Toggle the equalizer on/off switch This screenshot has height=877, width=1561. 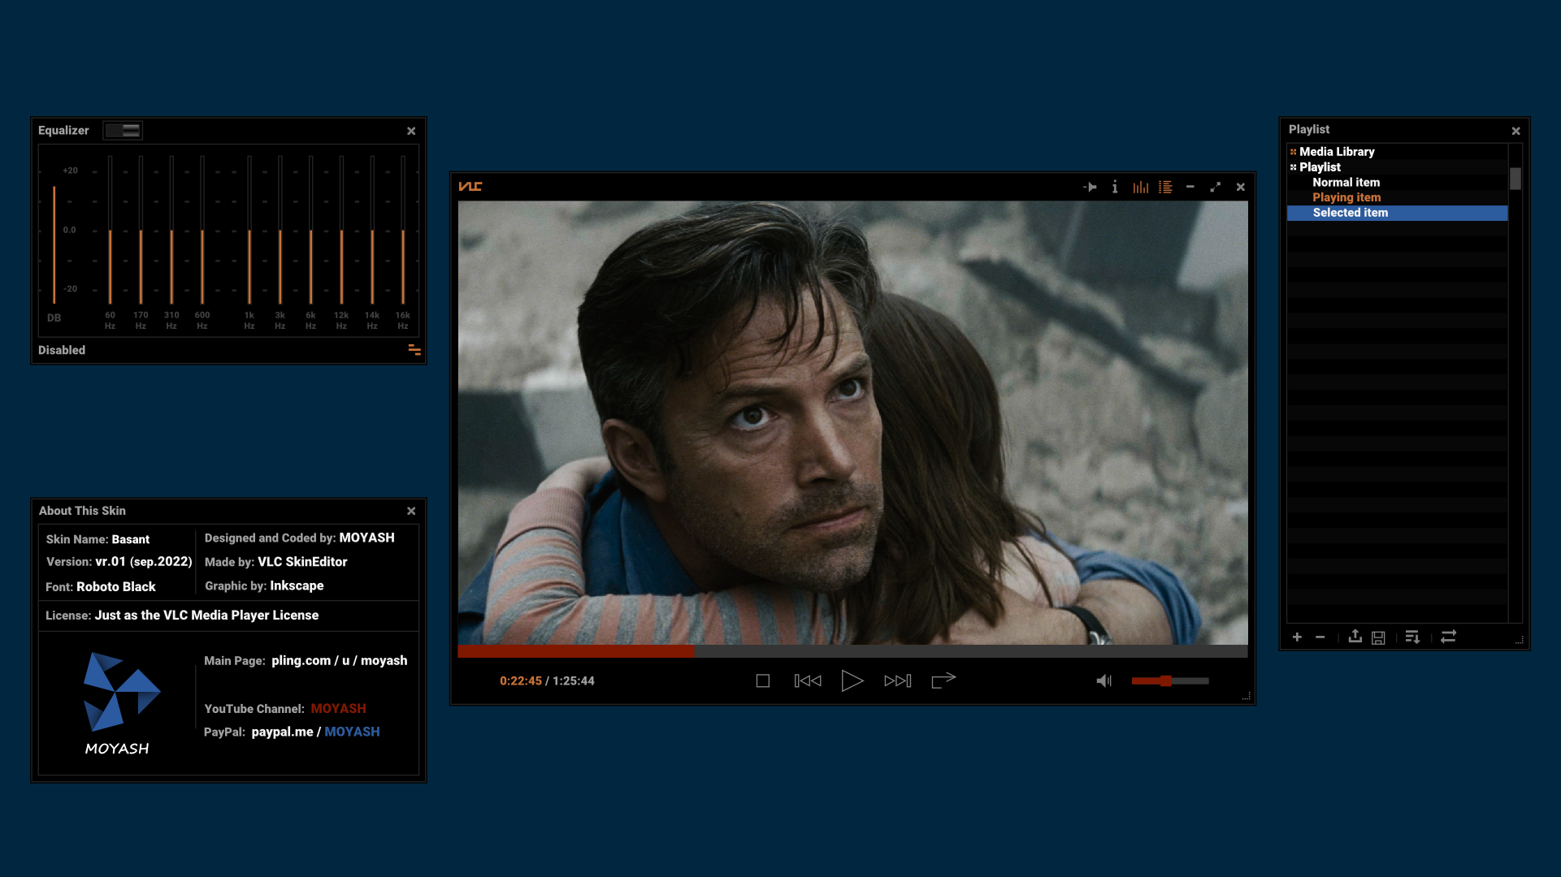point(123,130)
